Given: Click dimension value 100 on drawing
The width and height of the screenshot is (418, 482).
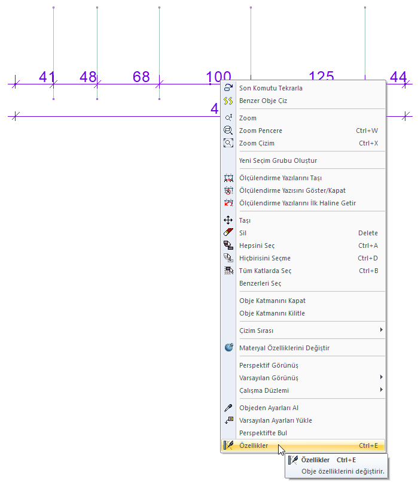Looking at the screenshot, I should pyautogui.click(x=218, y=76).
